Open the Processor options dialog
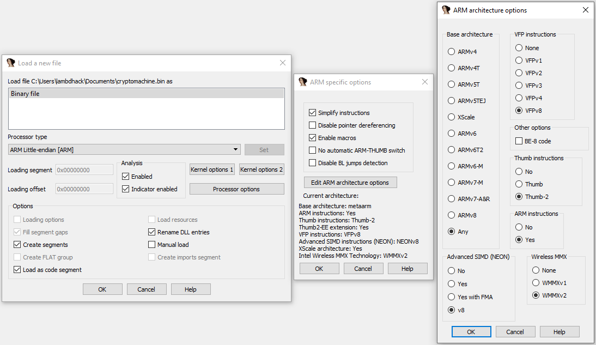 [x=236, y=189]
